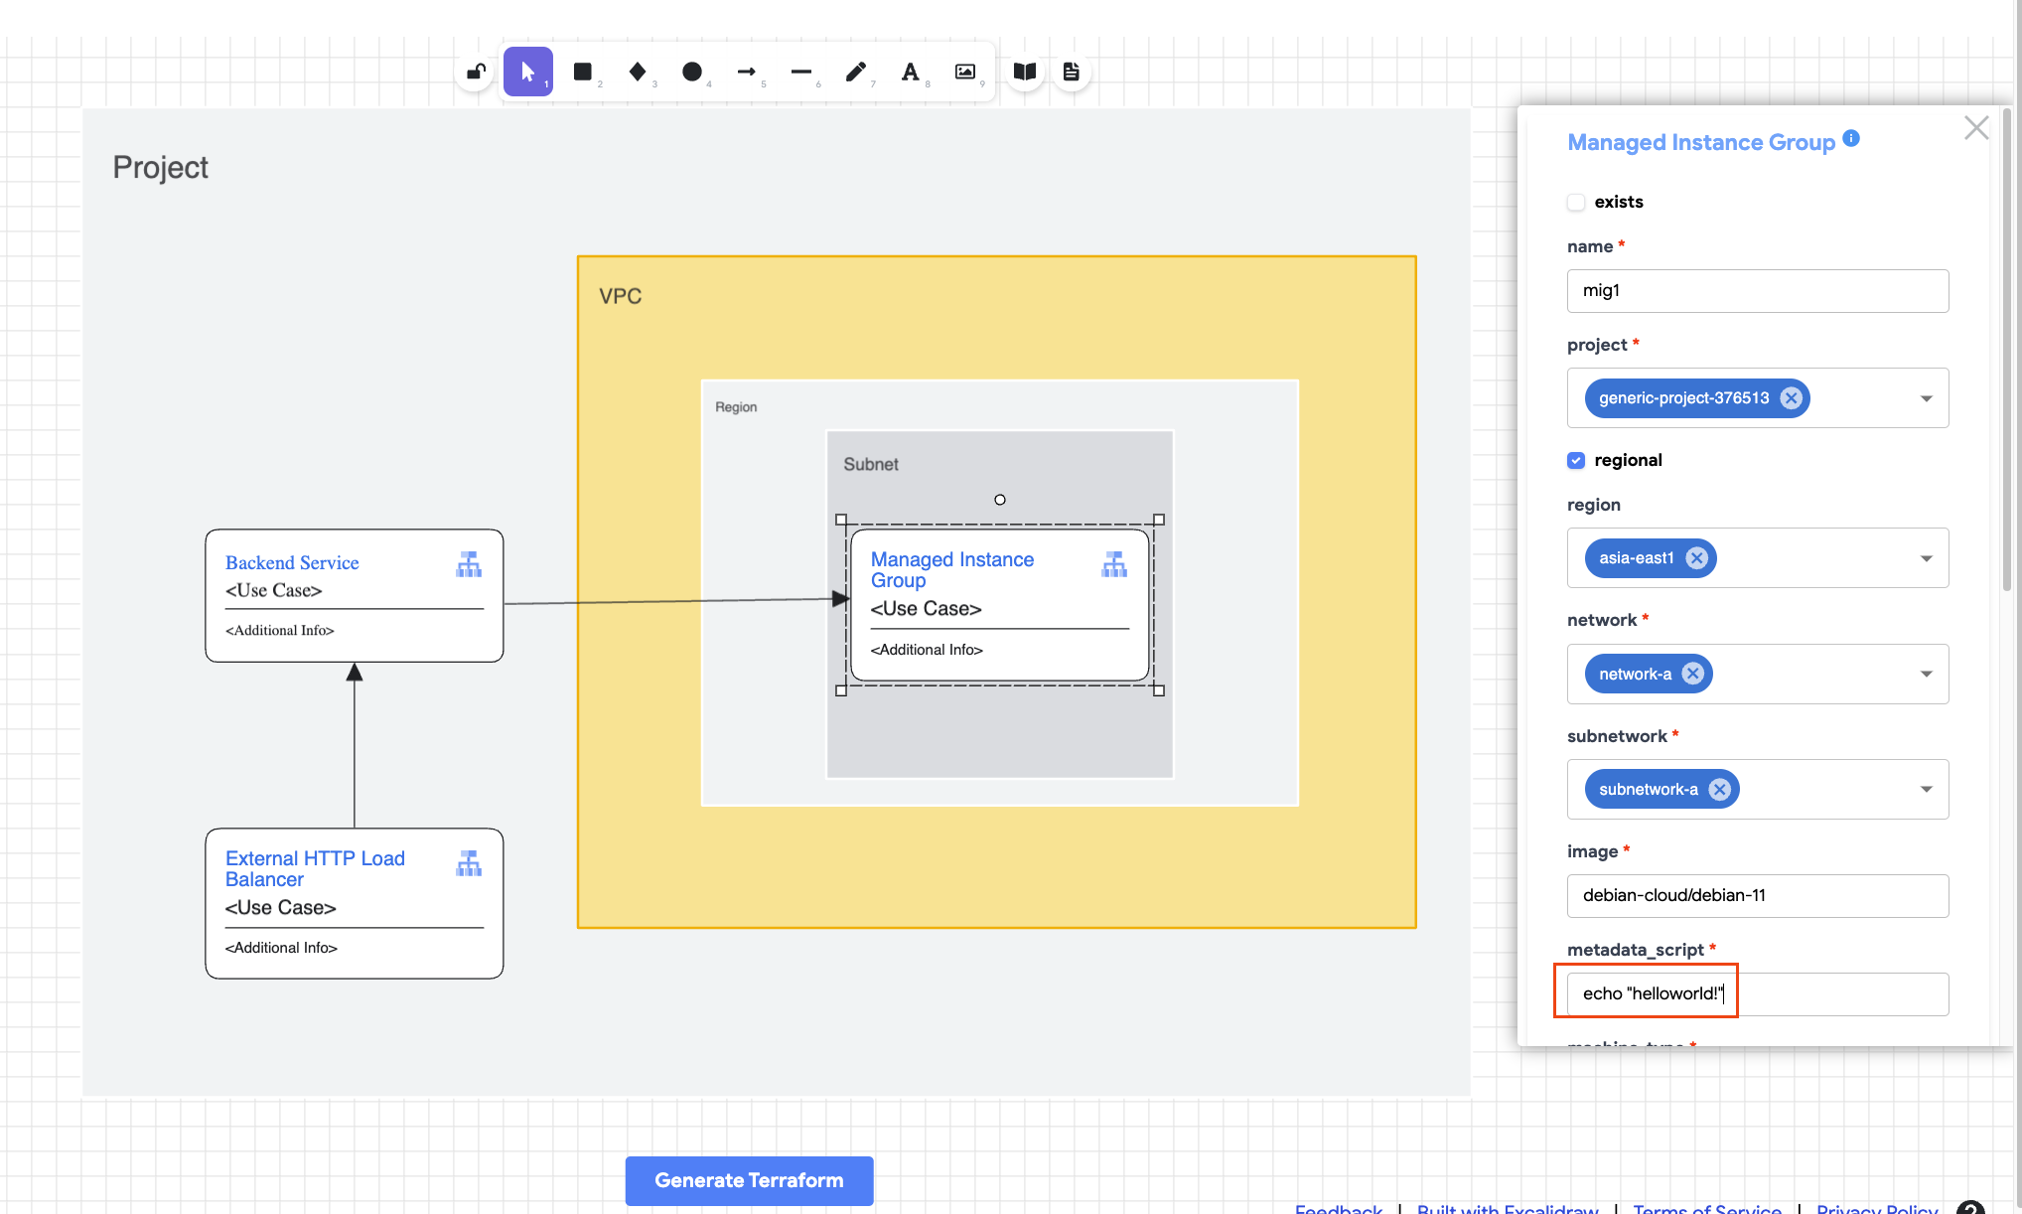Open the Insert image tool

964,72
